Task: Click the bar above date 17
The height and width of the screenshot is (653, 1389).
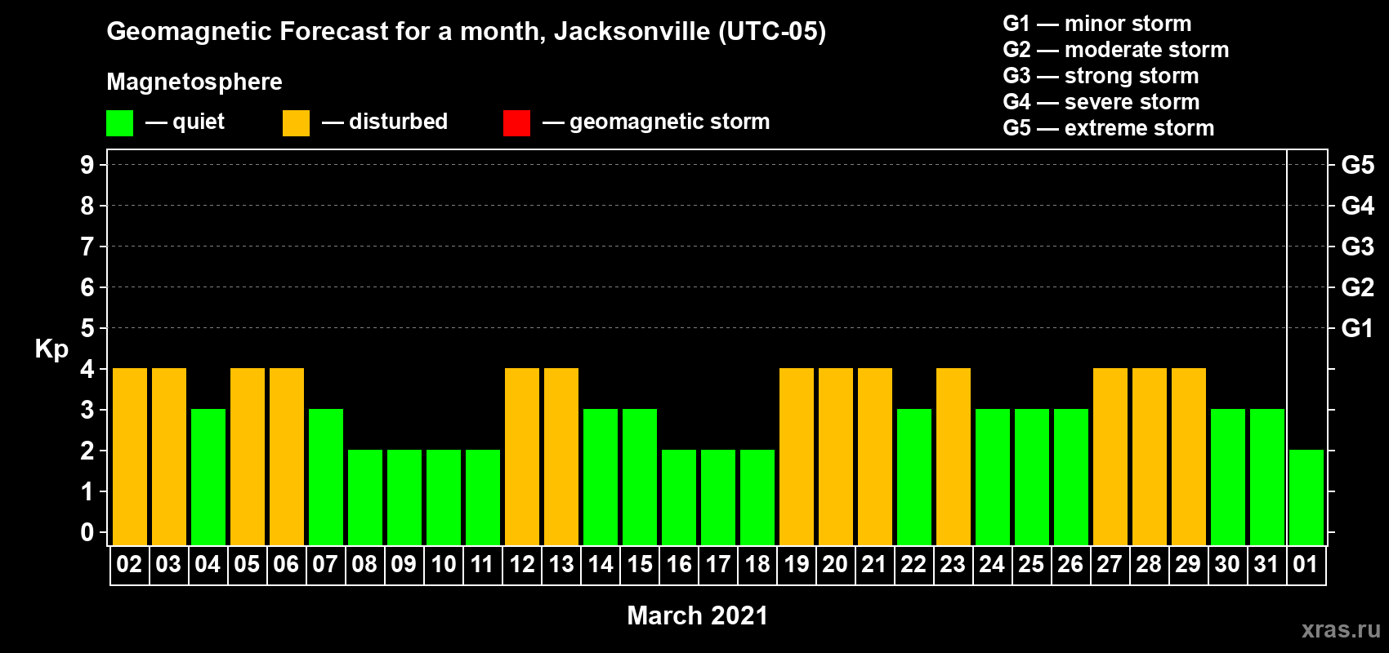Action: (x=718, y=498)
